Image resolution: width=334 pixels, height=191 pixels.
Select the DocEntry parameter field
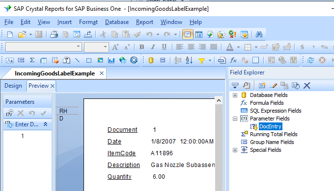pos(270,126)
